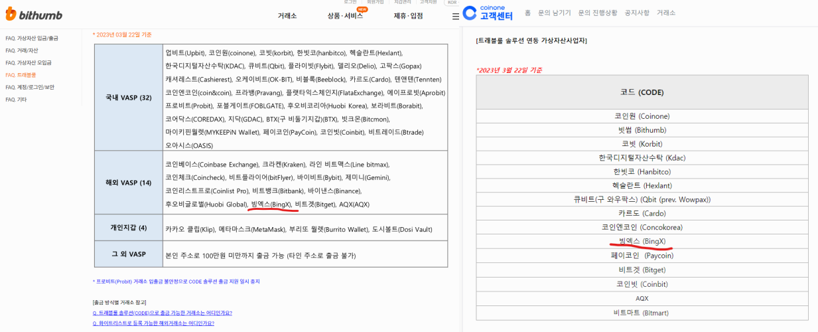Click the 개인지갑 (4) cell
This screenshot has height=332, width=818.
[x=128, y=228]
